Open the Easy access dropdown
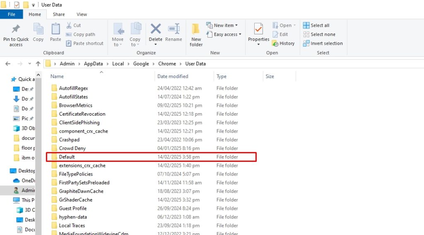The height and width of the screenshot is (235, 424). pyautogui.click(x=224, y=34)
